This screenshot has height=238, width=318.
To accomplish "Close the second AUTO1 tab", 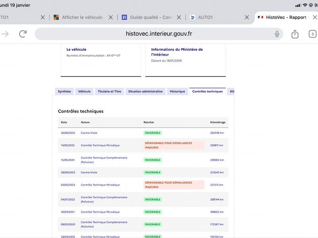I will tap(247, 17).
